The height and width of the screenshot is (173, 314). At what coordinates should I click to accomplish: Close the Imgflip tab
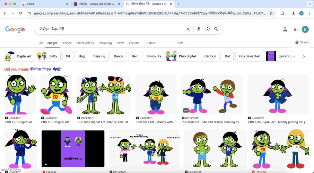click(x=119, y=4)
